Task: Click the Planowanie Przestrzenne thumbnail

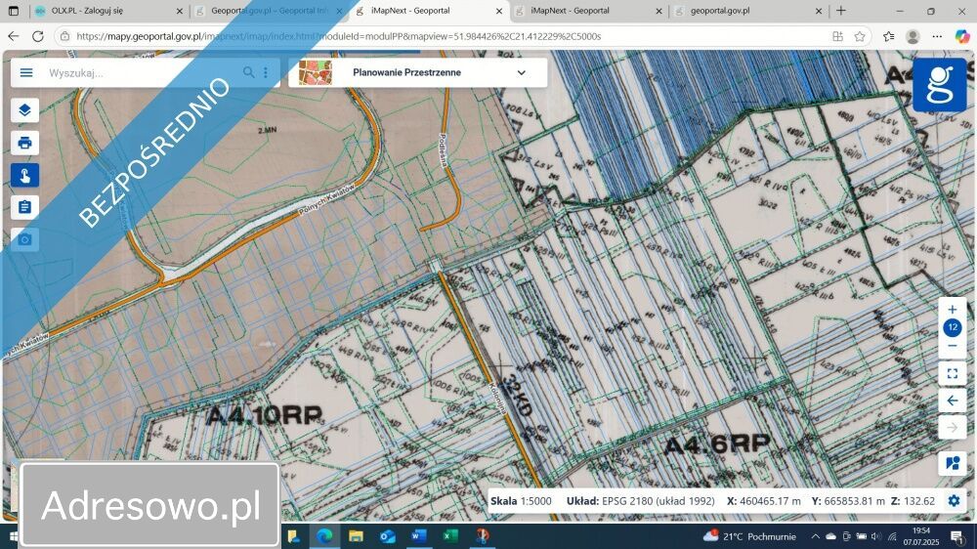Action: pos(316,73)
